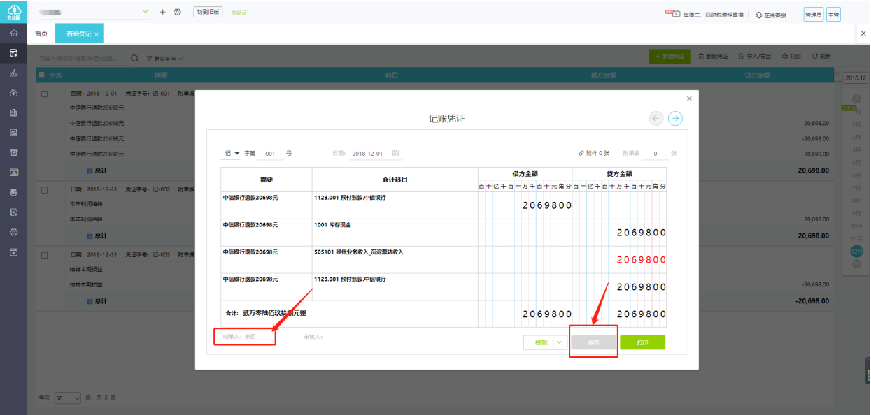Close the 记账凭证 dialog with X
The height and width of the screenshot is (415, 871).
689,99
